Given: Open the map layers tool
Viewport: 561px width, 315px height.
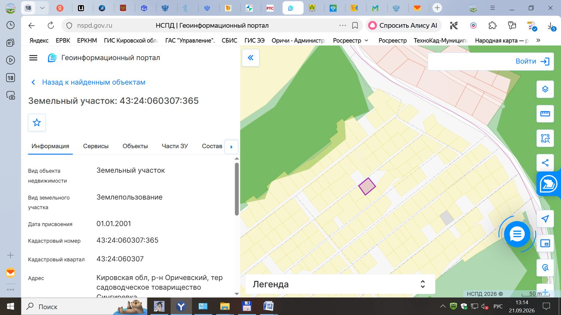Looking at the screenshot, I should pos(545,90).
